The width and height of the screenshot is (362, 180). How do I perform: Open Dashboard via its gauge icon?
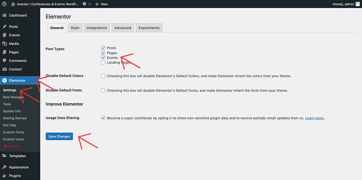(5, 16)
